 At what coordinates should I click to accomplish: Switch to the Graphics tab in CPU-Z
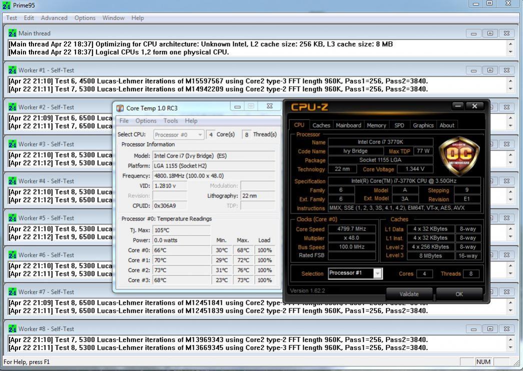coord(423,125)
